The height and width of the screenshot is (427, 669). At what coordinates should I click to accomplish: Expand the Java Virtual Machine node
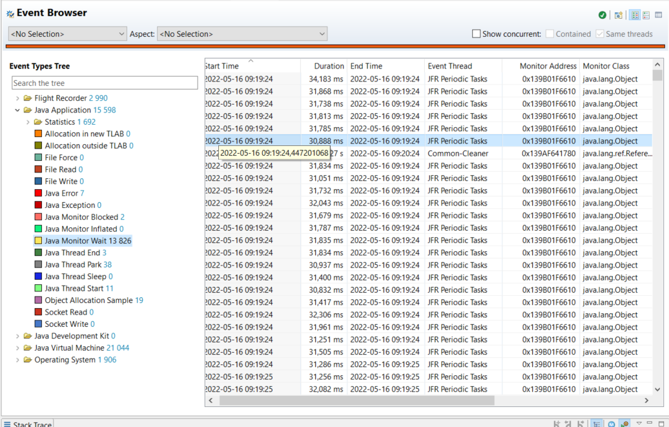point(17,348)
